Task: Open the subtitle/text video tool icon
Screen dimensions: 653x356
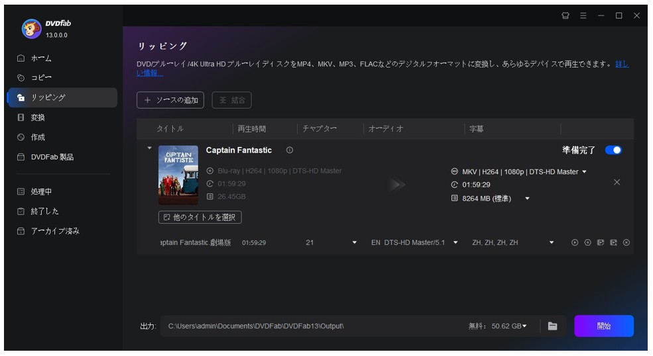Action: pos(613,242)
